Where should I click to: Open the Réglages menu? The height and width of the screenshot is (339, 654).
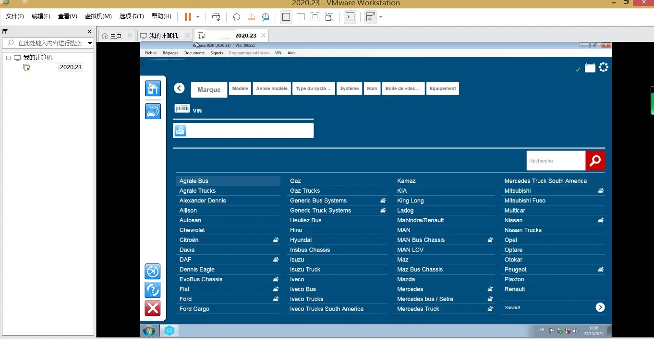(170, 53)
